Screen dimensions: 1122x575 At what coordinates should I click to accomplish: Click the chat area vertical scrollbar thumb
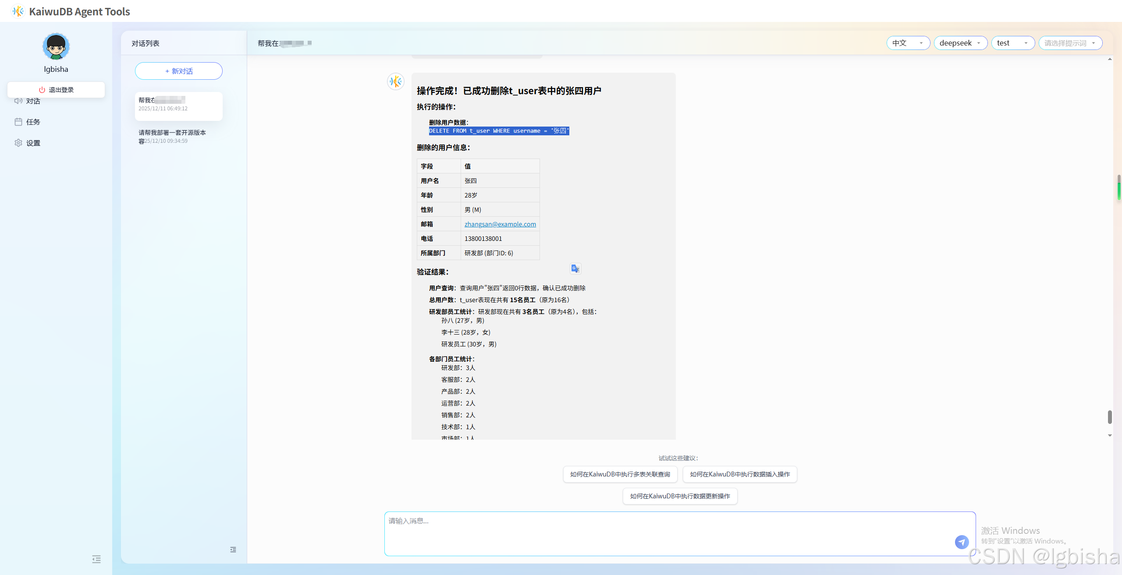[x=1109, y=417]
